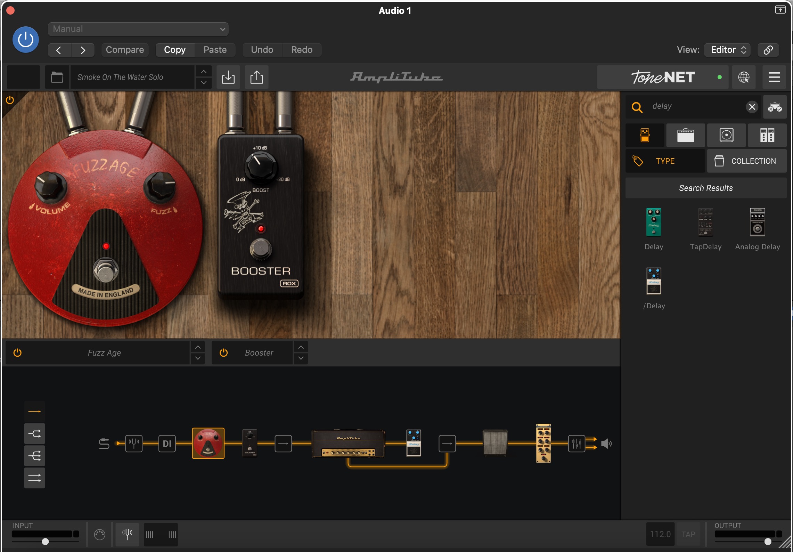Click Booster slot down chevron
Screen dimensions: 793x552
pyautogui.click(x=301, y=358)
